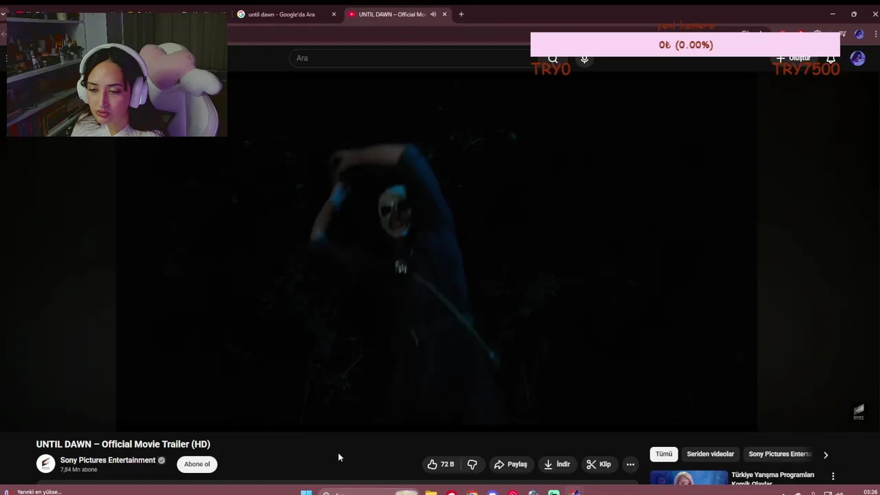The height and width of the screenshot is (495, 880).
Task: Start voice search with the microphone icon
Action: [x=584, y=58]
